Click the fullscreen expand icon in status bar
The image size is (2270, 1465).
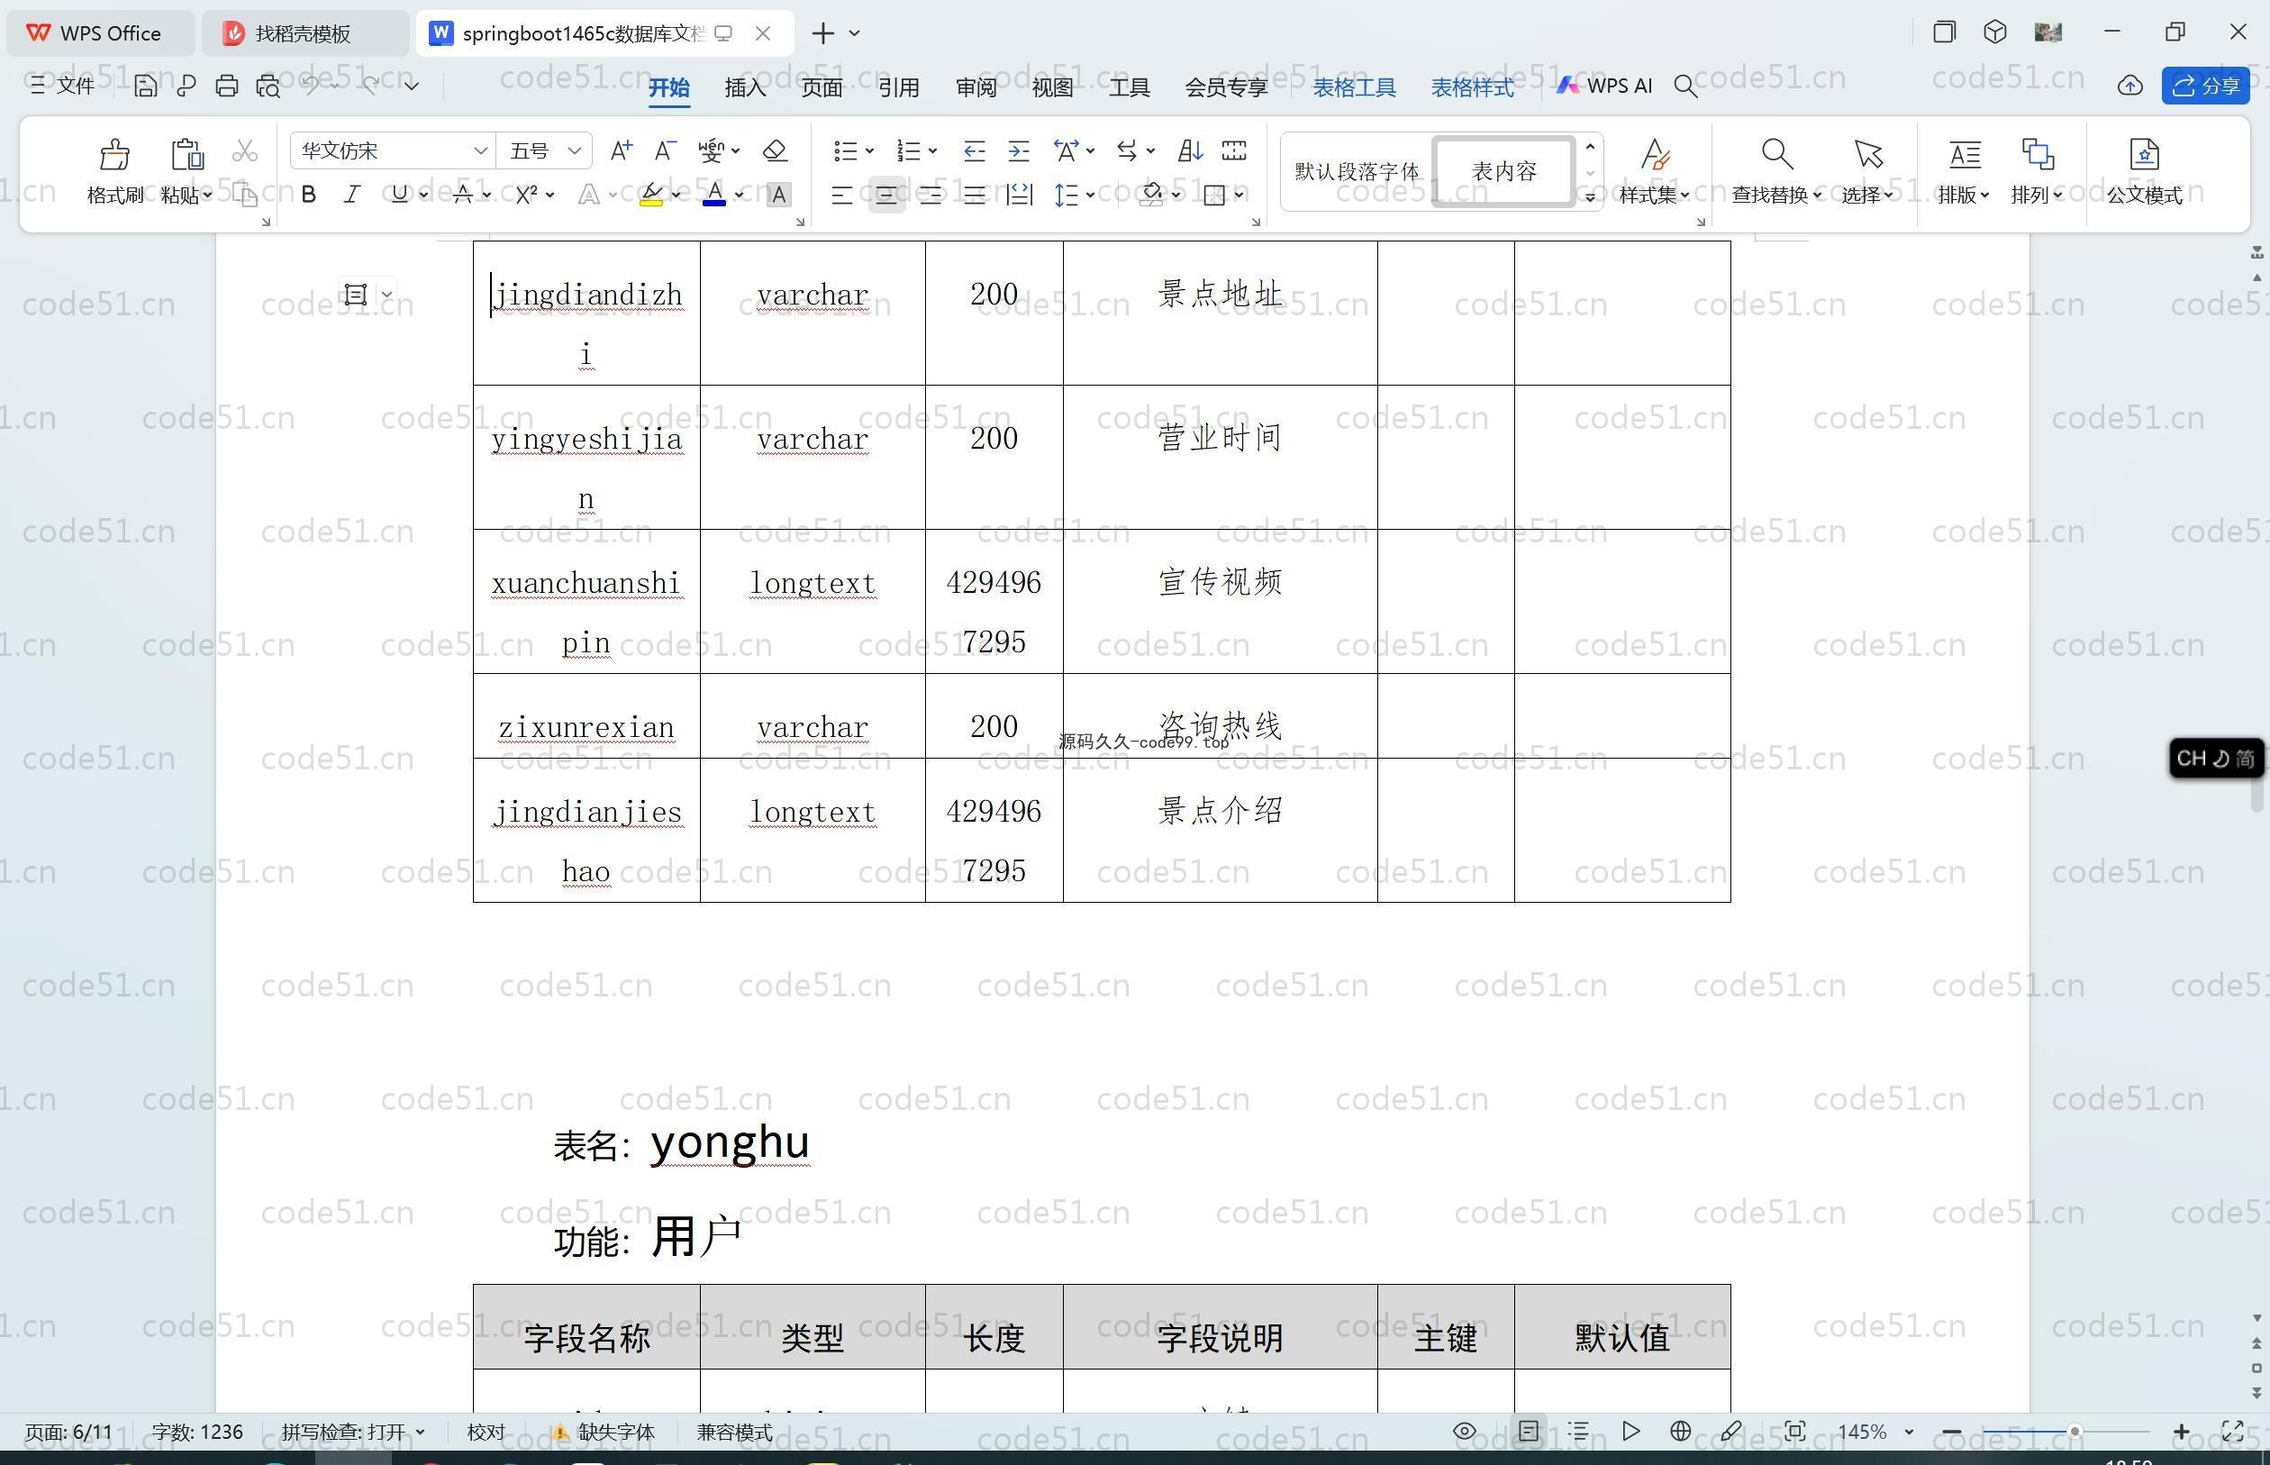2232,1432
